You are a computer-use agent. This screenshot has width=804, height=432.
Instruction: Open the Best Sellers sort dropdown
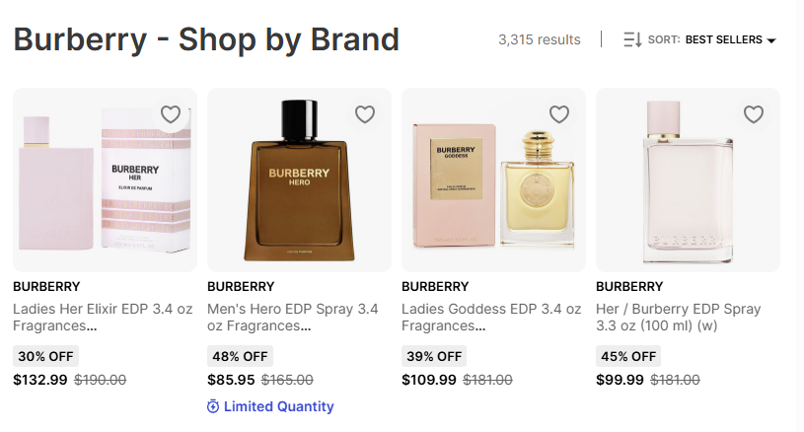click(x=724, y=40)
